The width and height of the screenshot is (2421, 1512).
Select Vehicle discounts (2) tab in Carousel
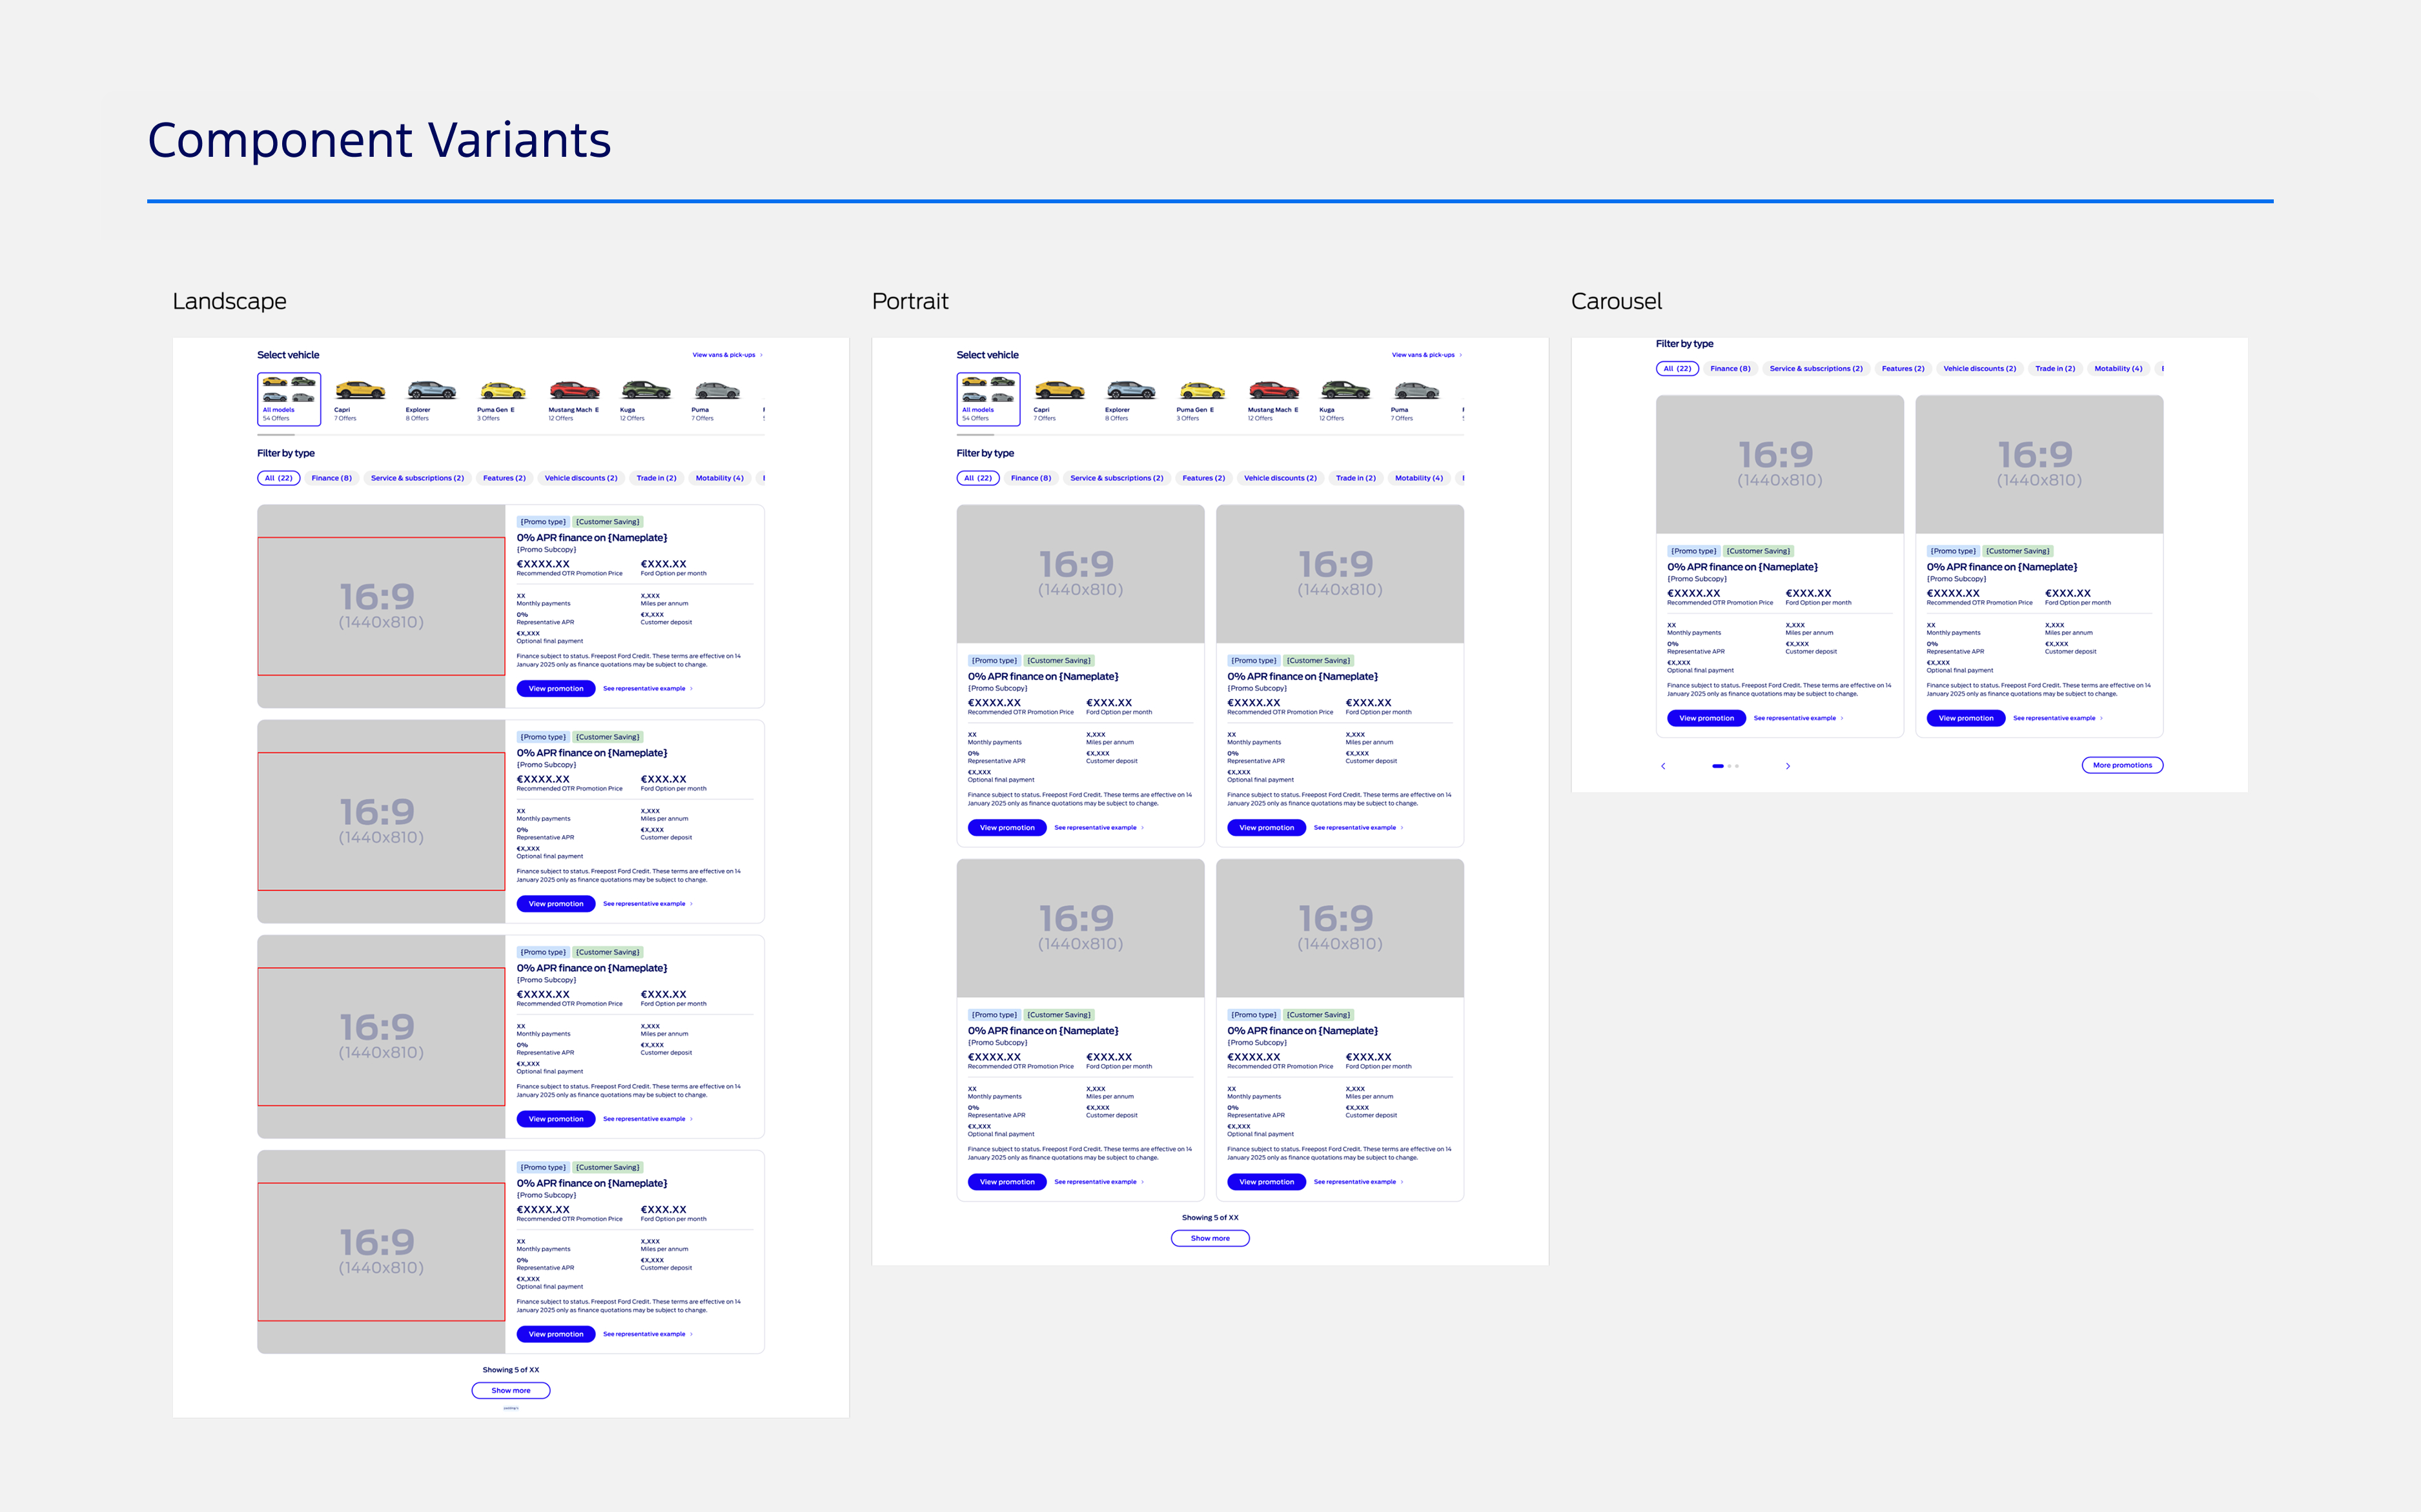point(1979,369)
